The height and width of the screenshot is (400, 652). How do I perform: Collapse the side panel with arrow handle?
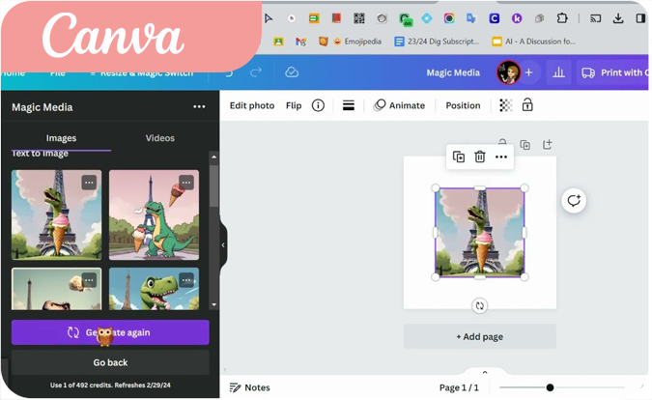pos(223,244)
